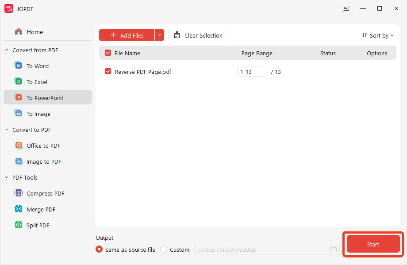407x265 pixels.
Task: Click the Options column header
Action: click(x=376, y=53)
